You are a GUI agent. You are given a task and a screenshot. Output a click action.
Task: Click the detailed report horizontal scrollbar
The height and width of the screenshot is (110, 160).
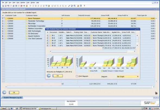[x=92, y=51]
